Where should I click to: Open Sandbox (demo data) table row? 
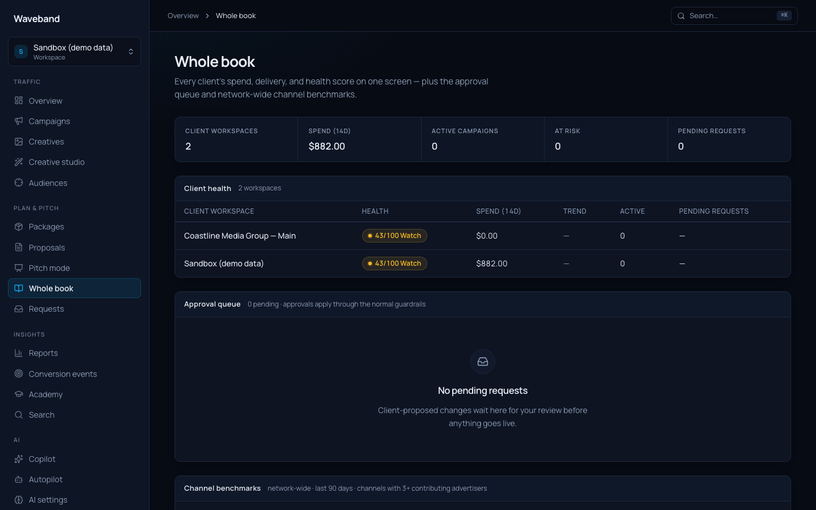point(483,263)
